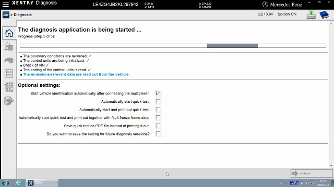The height and width of the screenshot is (187, 334).
Task: Click the Diagnosis breadcrumb label
Action: click(x=22, y=15)
